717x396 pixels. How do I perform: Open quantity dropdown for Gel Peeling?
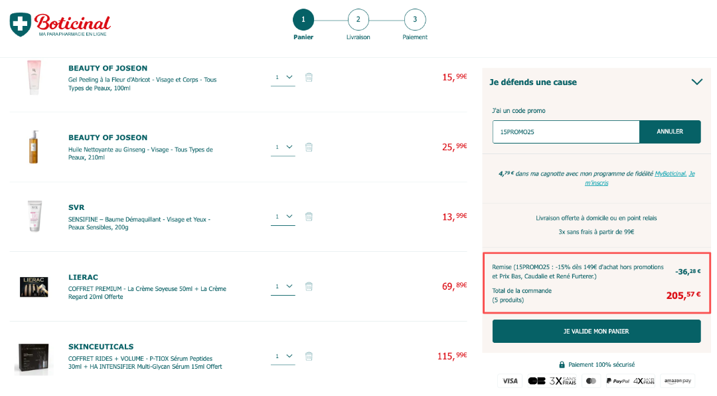283,77
